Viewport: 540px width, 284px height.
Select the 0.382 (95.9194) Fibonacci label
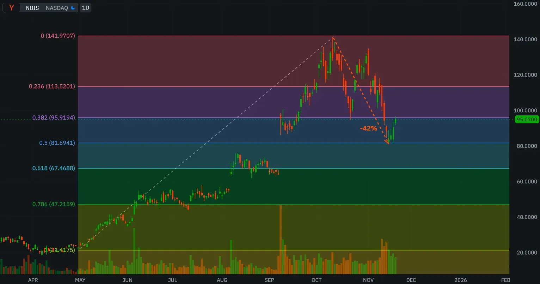click(x=54, y=118)
